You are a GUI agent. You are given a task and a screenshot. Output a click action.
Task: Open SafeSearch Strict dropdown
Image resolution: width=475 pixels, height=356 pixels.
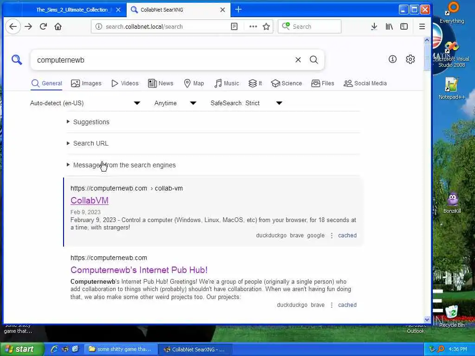coord(246,103)
